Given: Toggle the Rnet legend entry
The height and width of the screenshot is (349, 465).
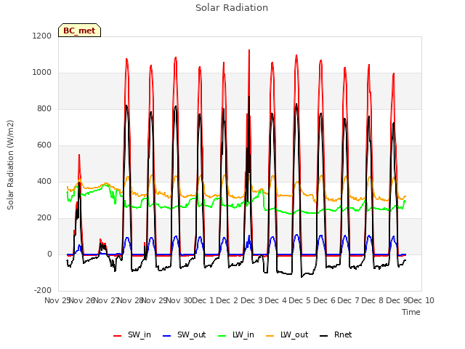Looking at the screenshot, I should tap(336, 334).
